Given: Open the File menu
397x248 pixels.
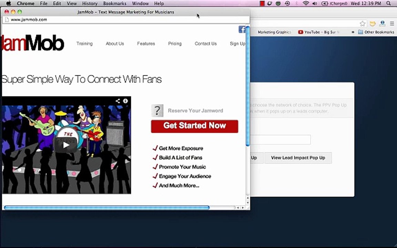Looking at the screenshot, I should click(43, 3).
